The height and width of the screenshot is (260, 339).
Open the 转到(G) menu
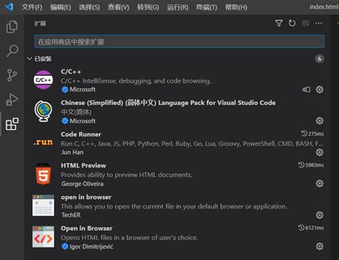pos(148,7)
